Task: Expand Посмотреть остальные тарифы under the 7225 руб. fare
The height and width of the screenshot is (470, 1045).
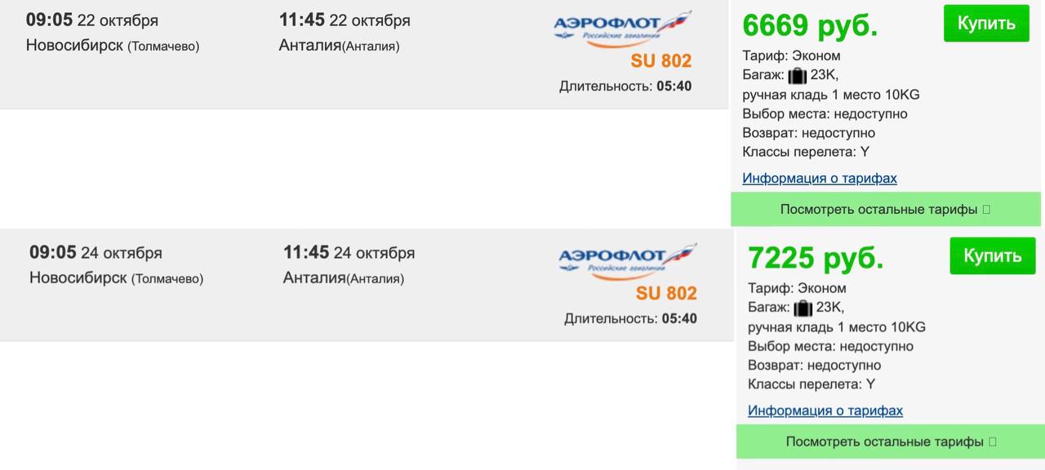Action: pyautogui.click(x=891, y=442)
